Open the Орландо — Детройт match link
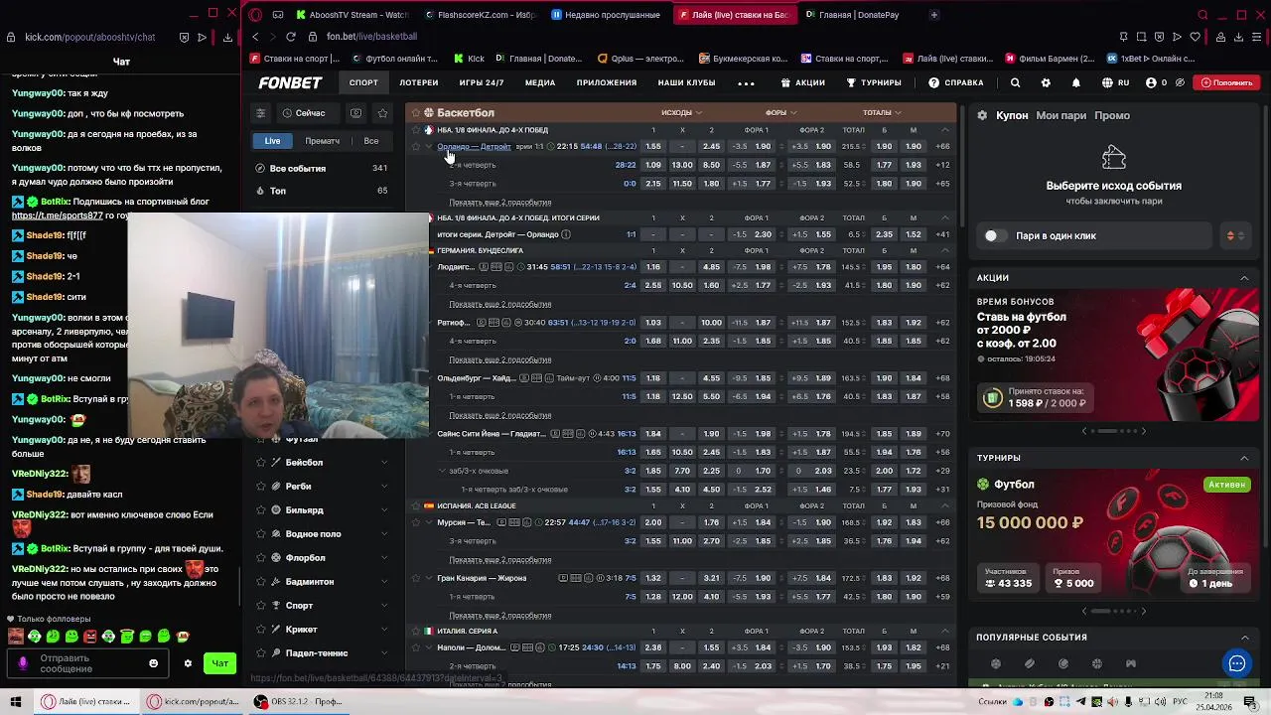Image resolution: width=1271 pixels, height=715 pixels. click(474, 147)
